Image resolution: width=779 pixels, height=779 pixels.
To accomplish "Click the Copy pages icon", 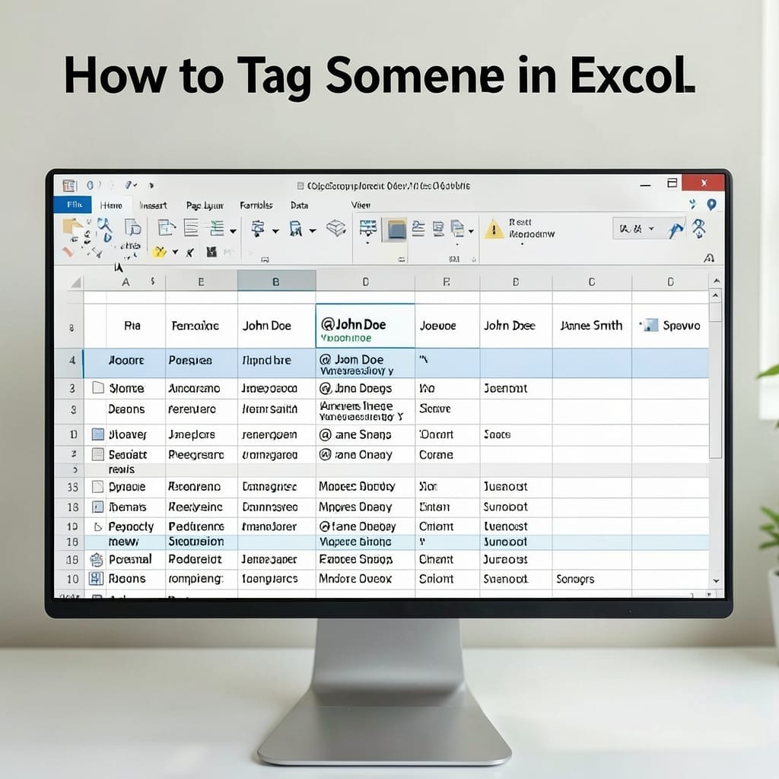I will click(x=132, y=227).
